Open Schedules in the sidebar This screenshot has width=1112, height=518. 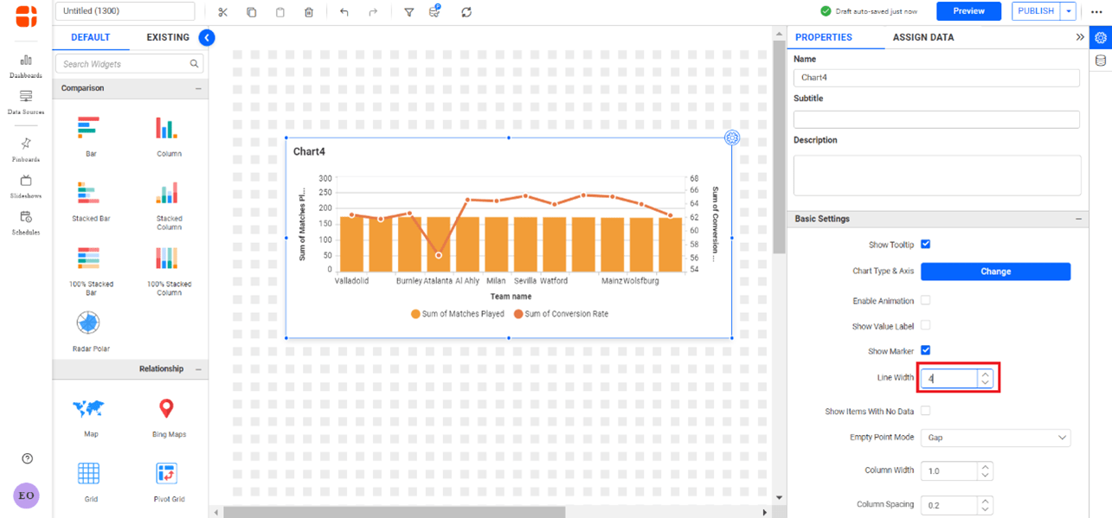coord(26,222)
